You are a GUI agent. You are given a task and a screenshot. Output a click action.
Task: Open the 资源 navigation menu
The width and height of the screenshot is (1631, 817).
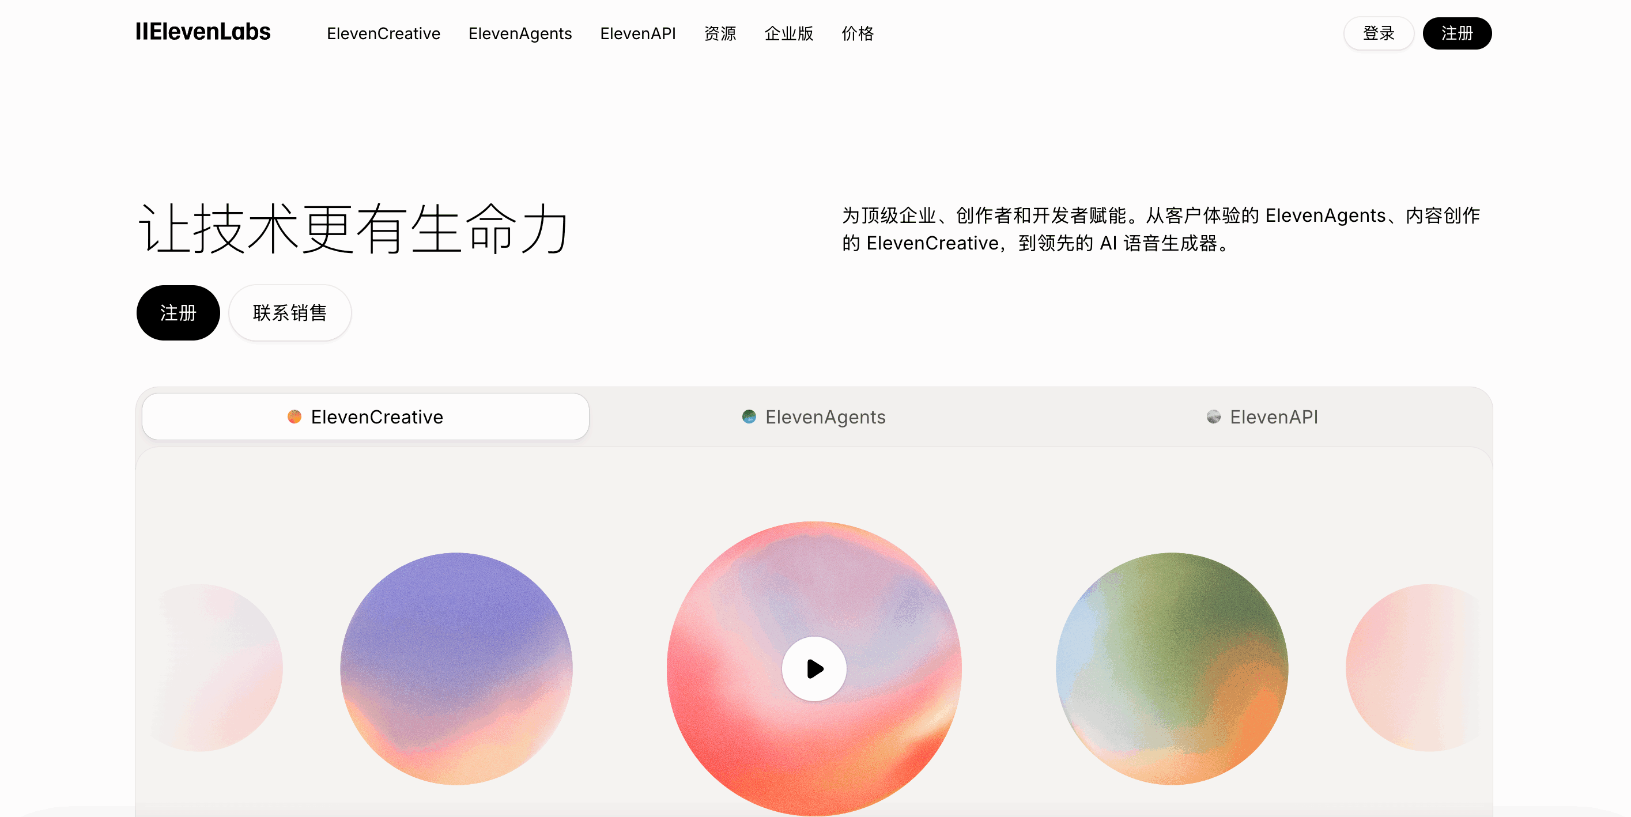(720, 33)
